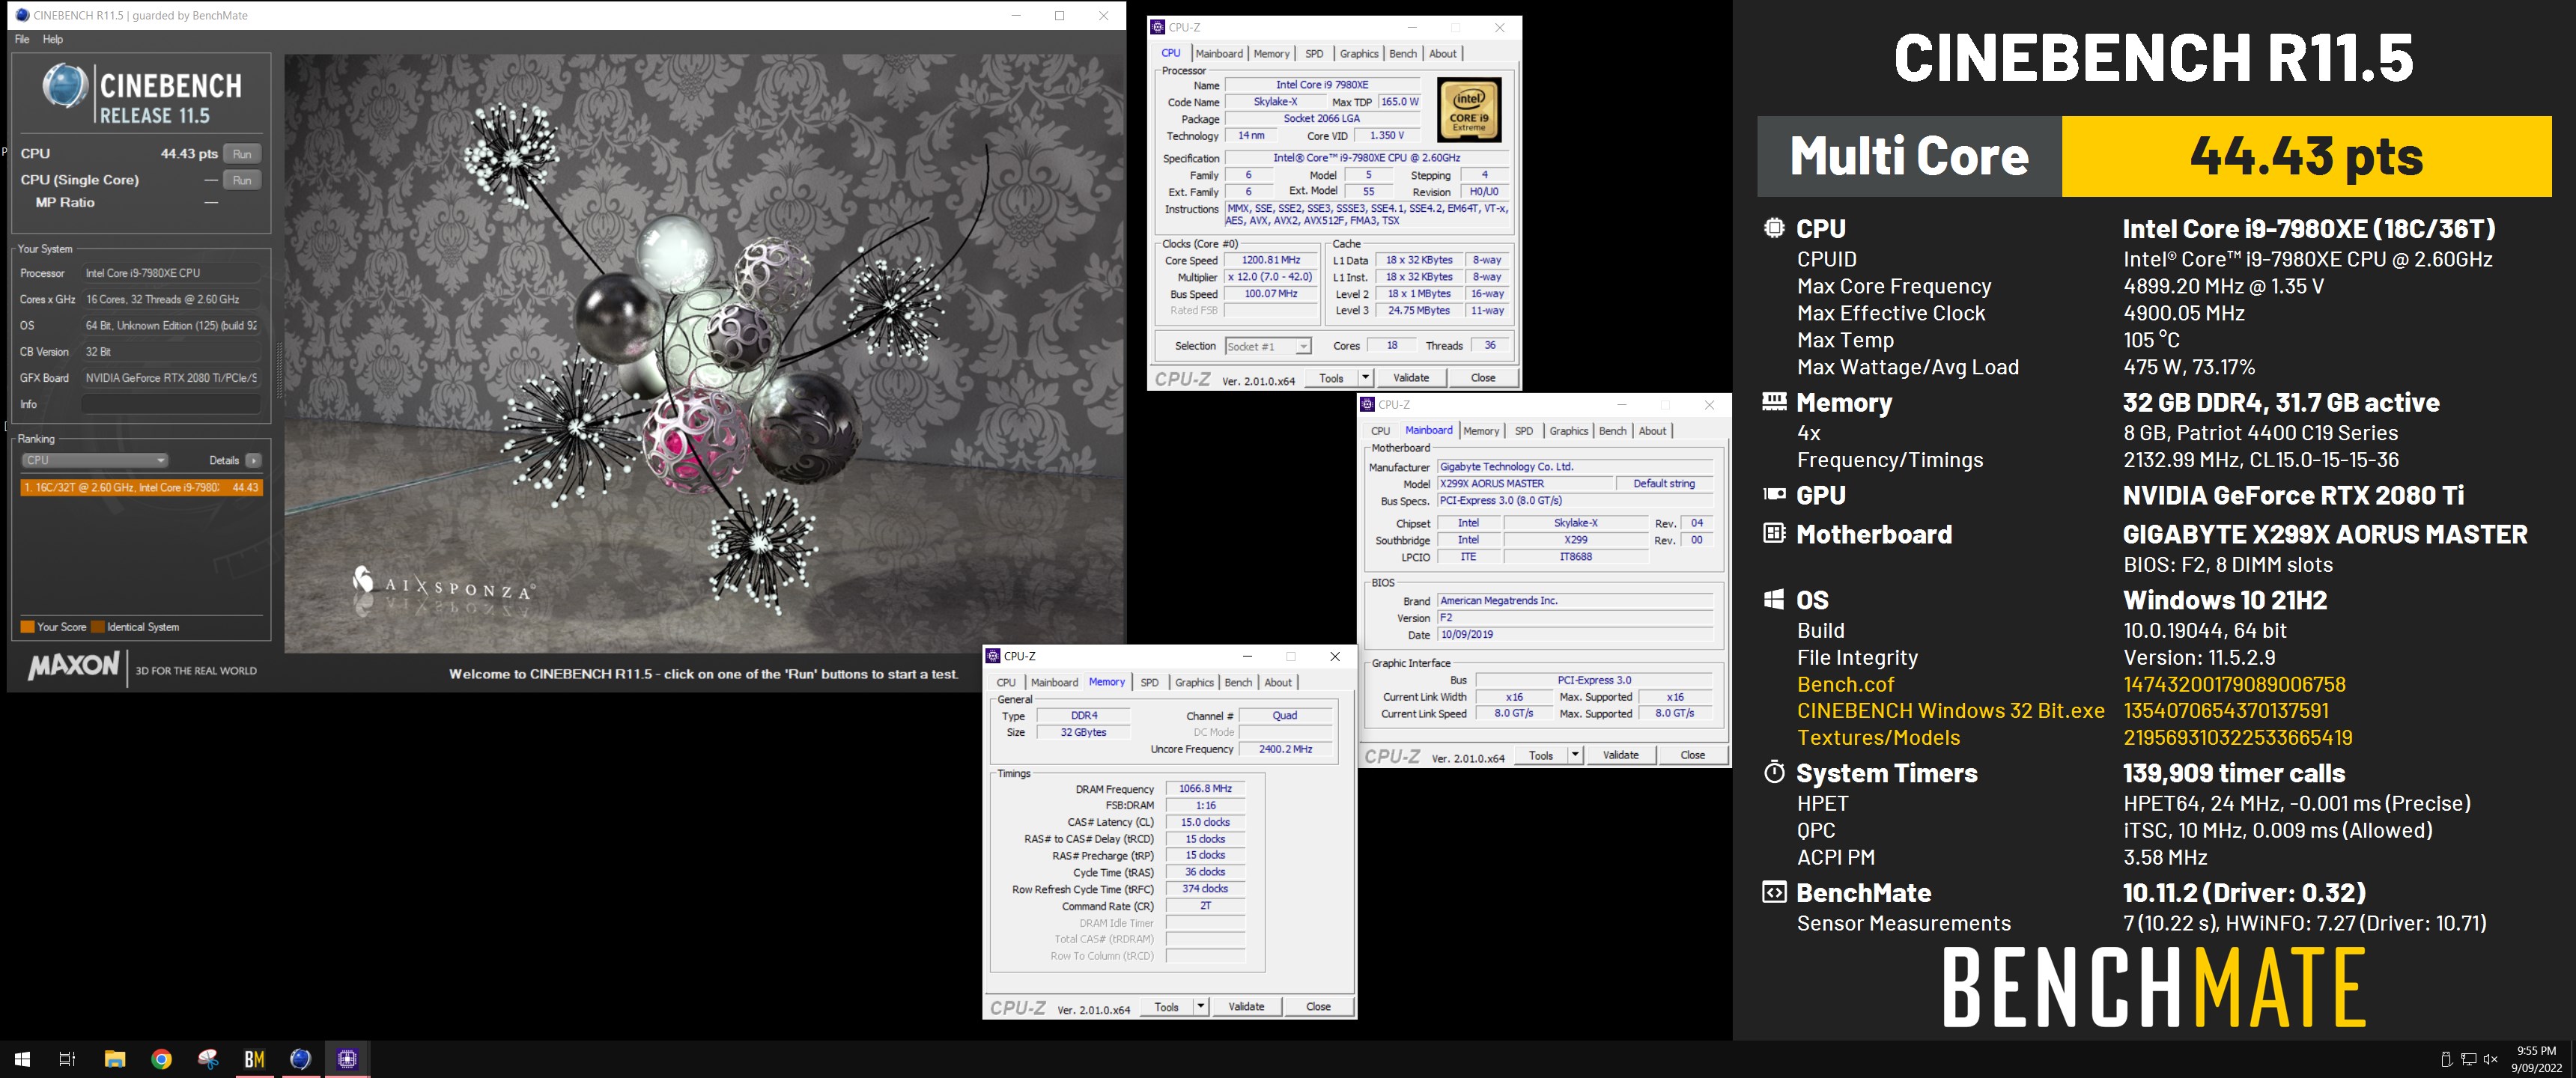
Task: Click Bench.cof file integrity label
Action: [x=1845, y=685]
